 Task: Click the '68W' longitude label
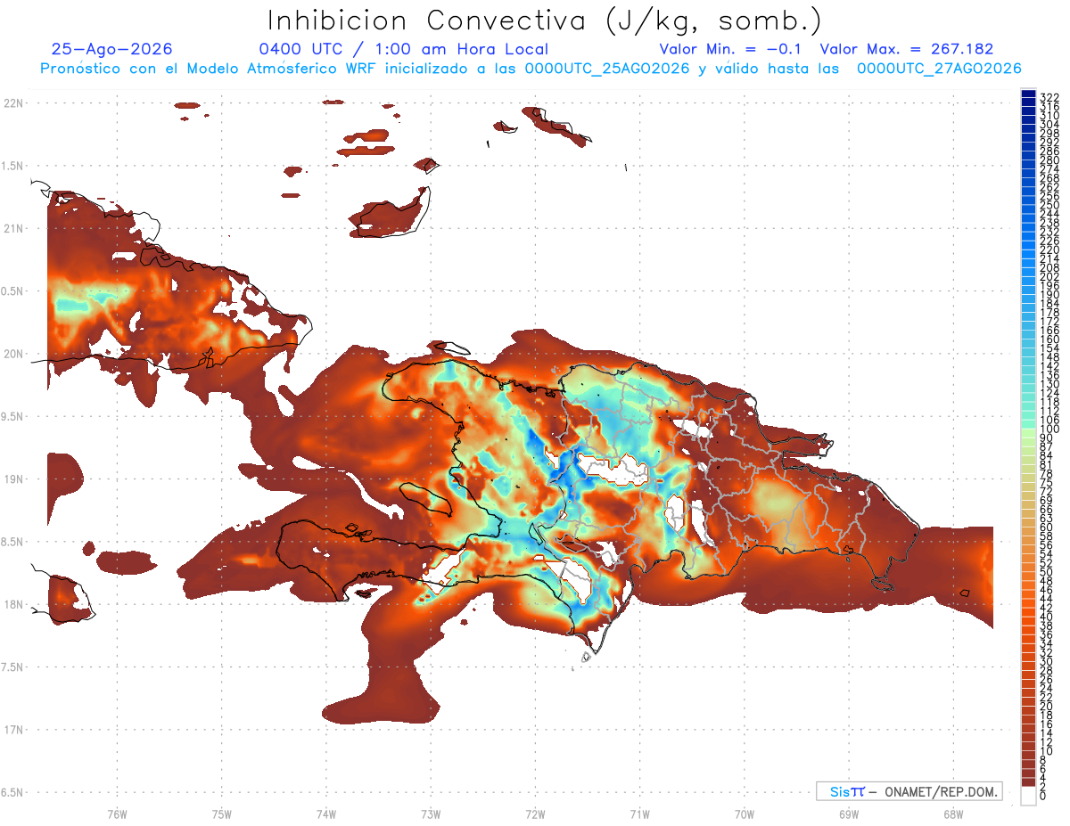click(x=952, y=814)
